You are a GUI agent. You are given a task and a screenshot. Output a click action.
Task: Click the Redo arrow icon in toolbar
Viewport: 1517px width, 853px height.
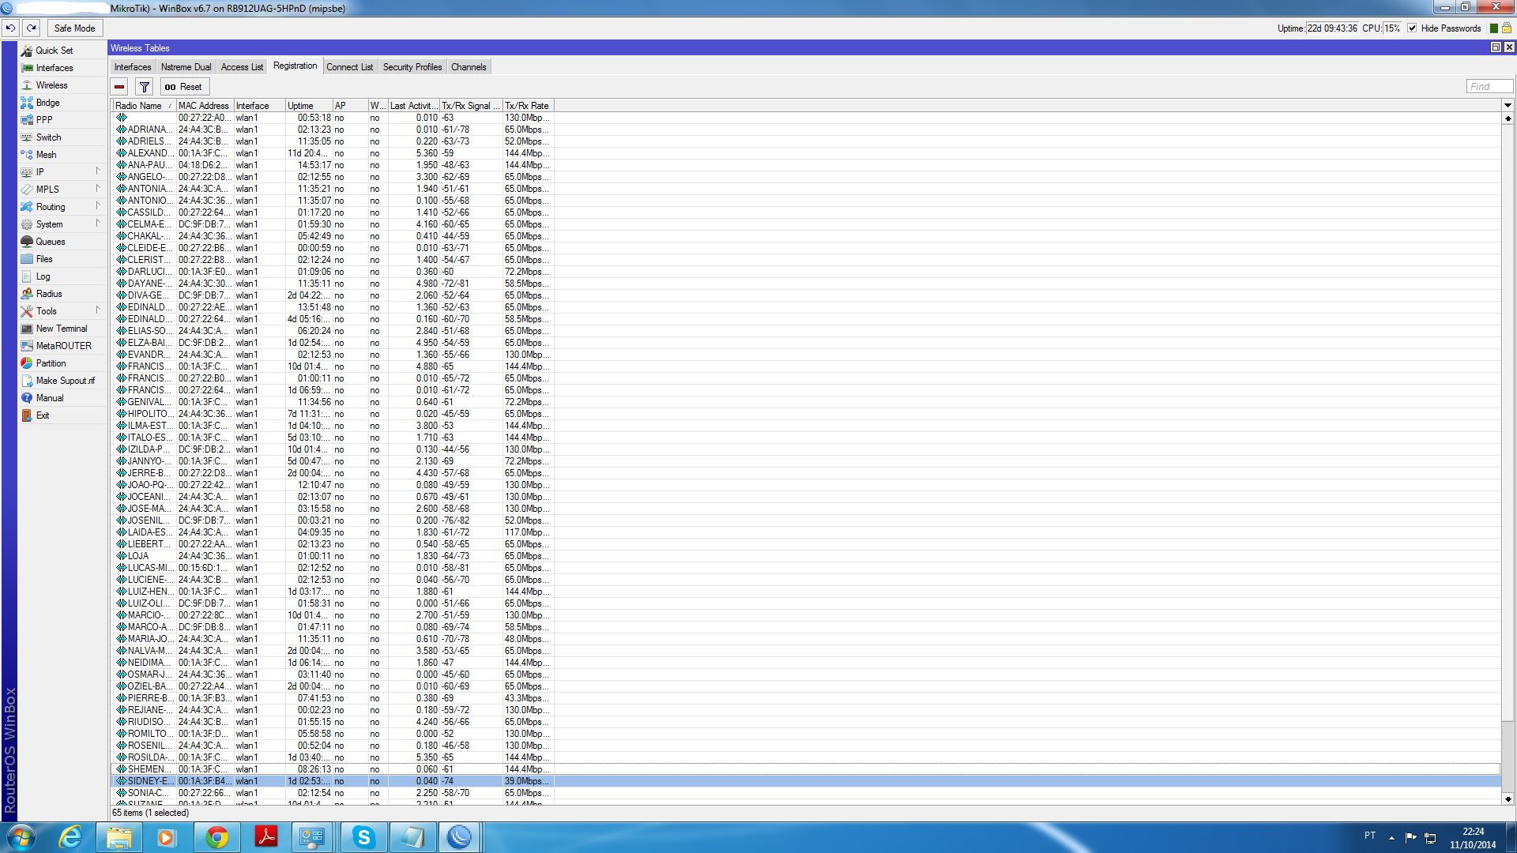click(31, 28)
